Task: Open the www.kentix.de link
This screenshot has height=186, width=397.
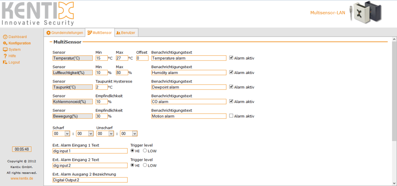Action: [22, 178]
